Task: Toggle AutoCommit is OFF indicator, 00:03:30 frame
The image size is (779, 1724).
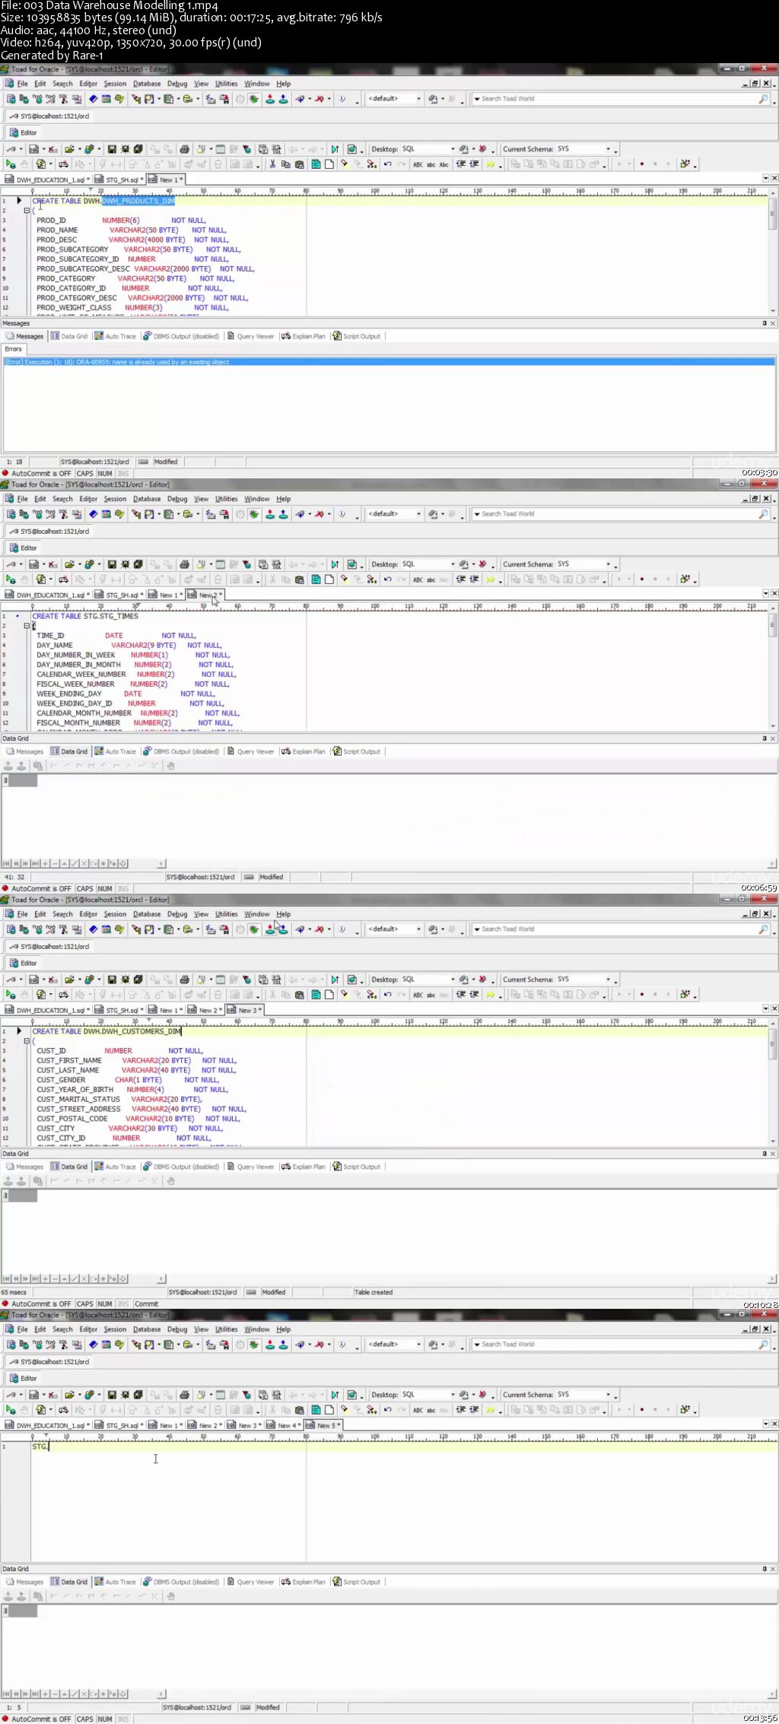Action: [x=37, y=473]
